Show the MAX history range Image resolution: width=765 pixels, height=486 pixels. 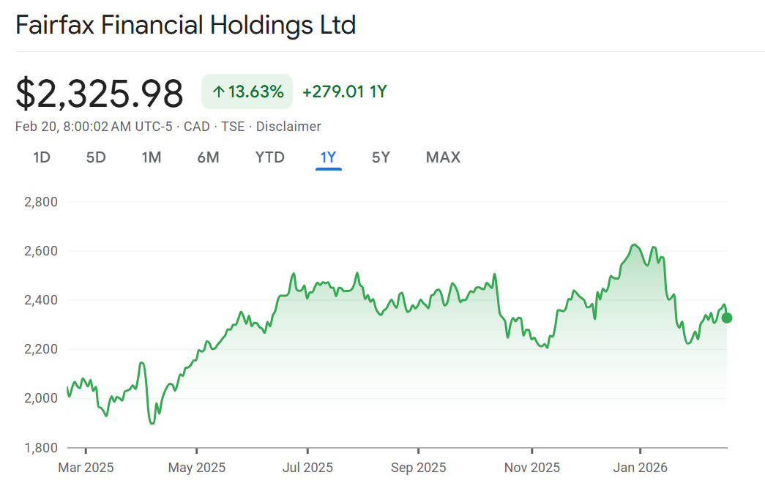pyautogui.click(x=443, y=157)
